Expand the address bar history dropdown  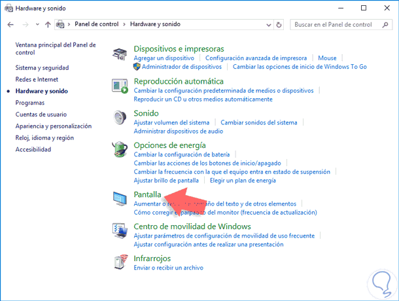268,25
